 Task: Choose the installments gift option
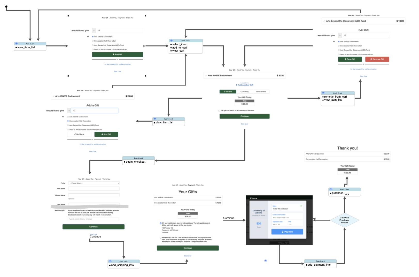(x=261, y=92)
